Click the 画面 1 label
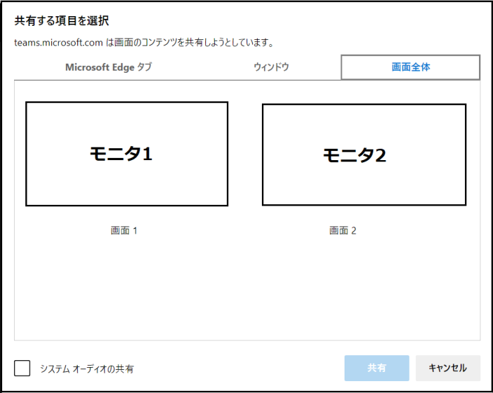Screen dimensions: 493x393 tap(124, 231)
